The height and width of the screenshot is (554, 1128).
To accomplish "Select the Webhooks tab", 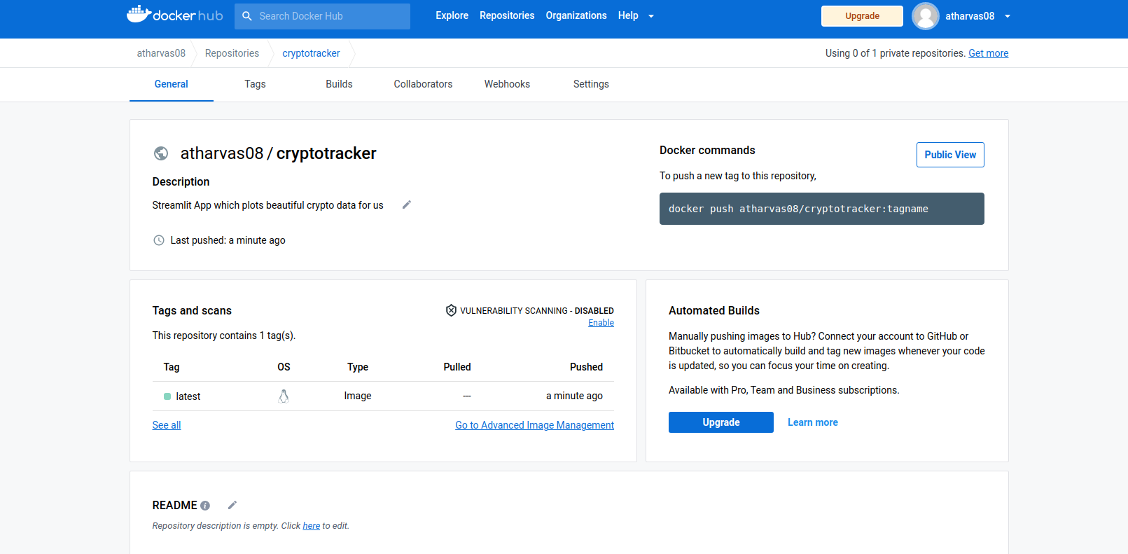I will (x=508, y=84).
